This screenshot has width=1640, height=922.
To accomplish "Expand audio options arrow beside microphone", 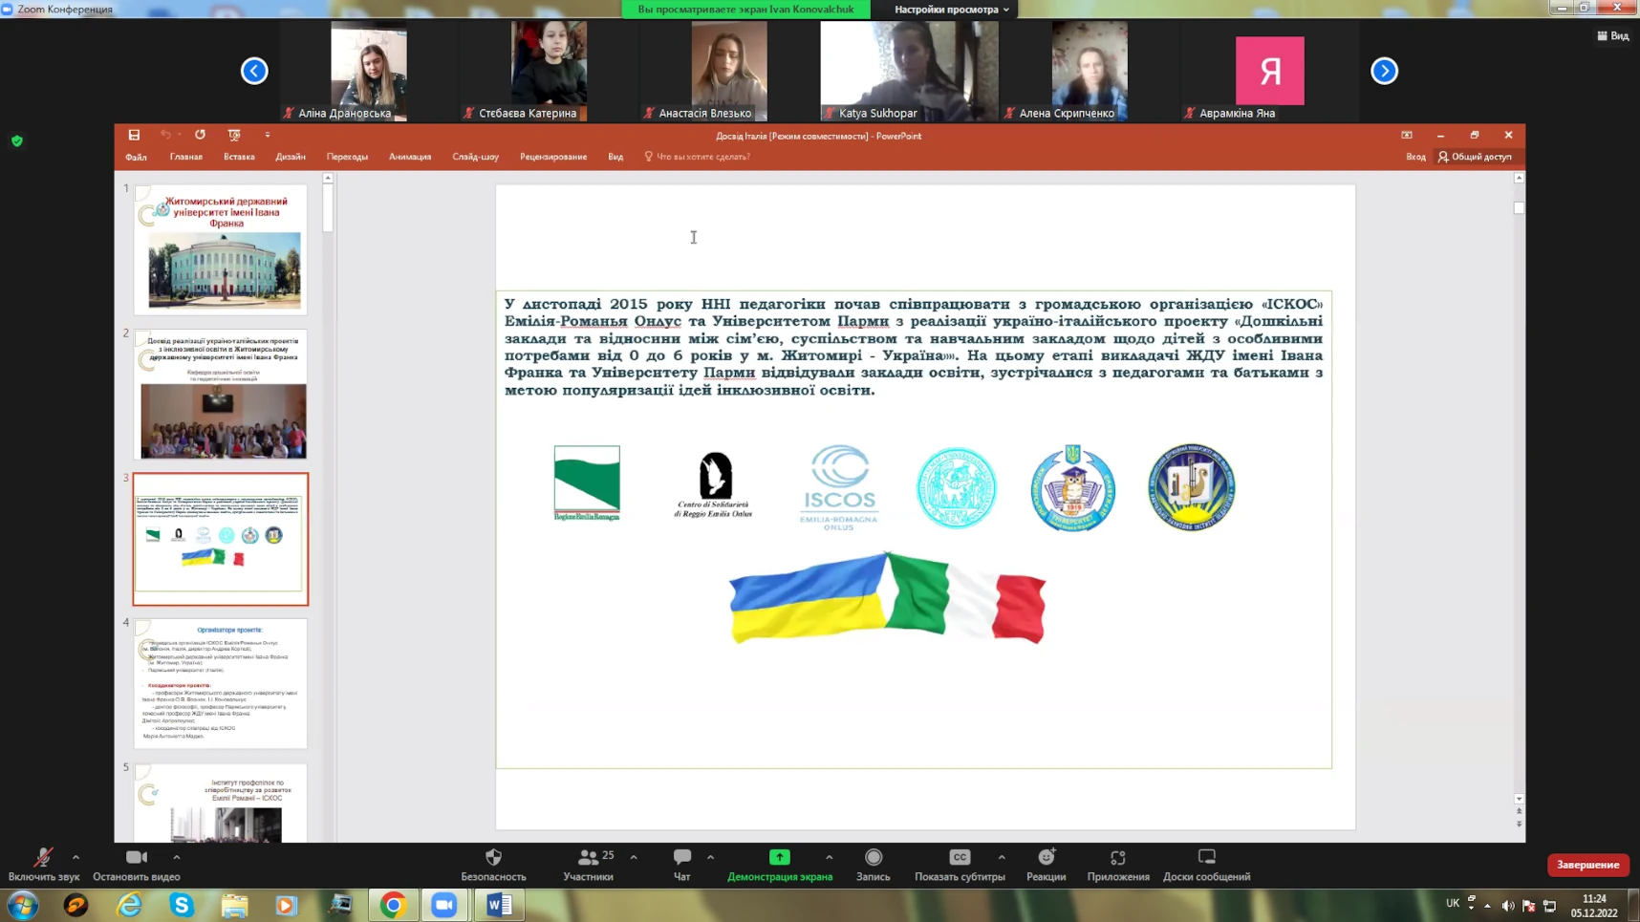I will click(76, 857).
